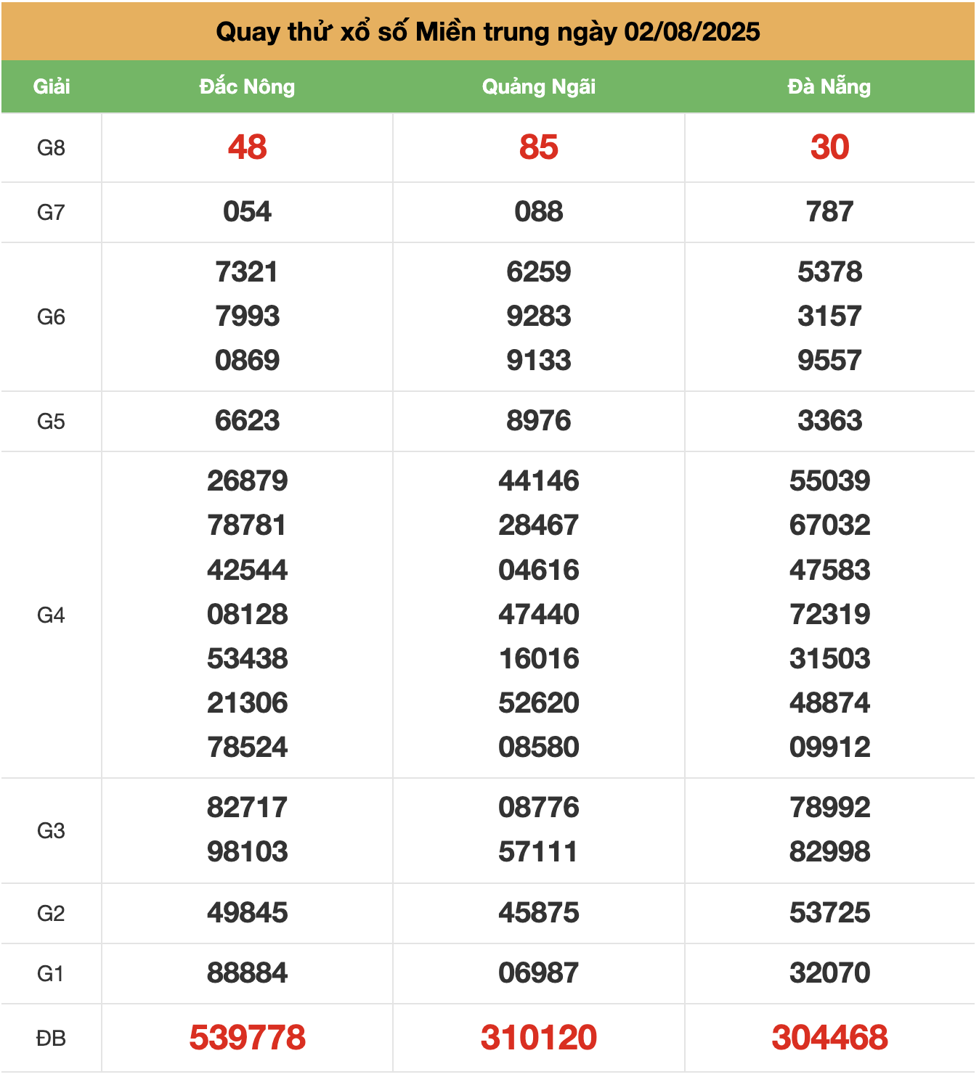Select G8 result 85 for Quảng Ngãi
The image size is (979, 1077).
pyautogui.click(x=538, y=147)
